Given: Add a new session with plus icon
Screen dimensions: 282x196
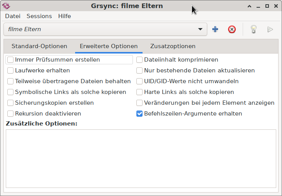Looking at the screenshot, I should 215,29.
